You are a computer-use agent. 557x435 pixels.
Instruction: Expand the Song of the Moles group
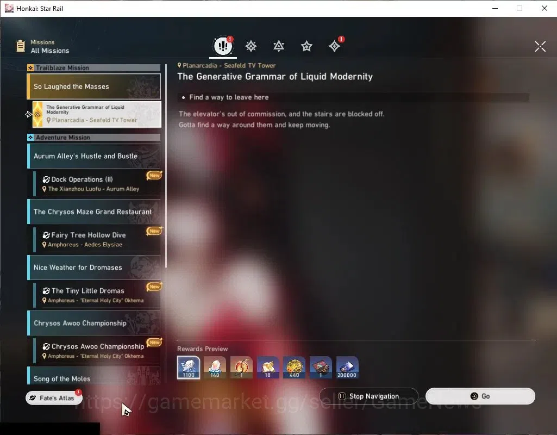pyautogui.click(x=94, y=376)
